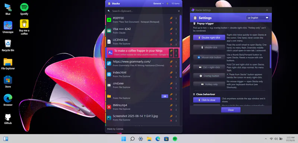Image resolution: width=298 pixels, height=143 pixels.
Task: Open Windows Start menu in taskbar
Action: click(124, 139)
